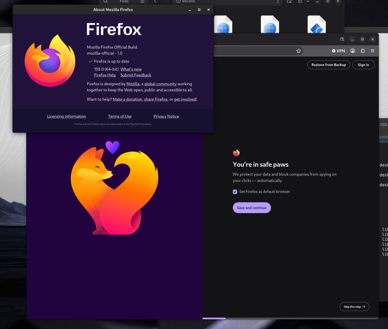Open the VPN panel in Firefox toolbar
Screen dimensions: 388x329
pos(339,51)
